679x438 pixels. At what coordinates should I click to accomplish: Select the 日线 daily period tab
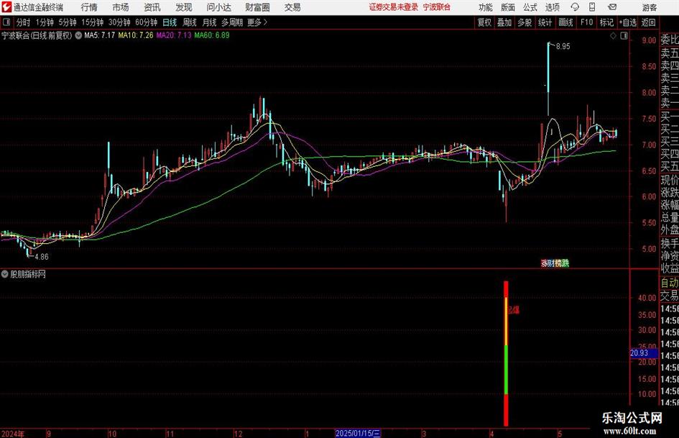(170, 22)
